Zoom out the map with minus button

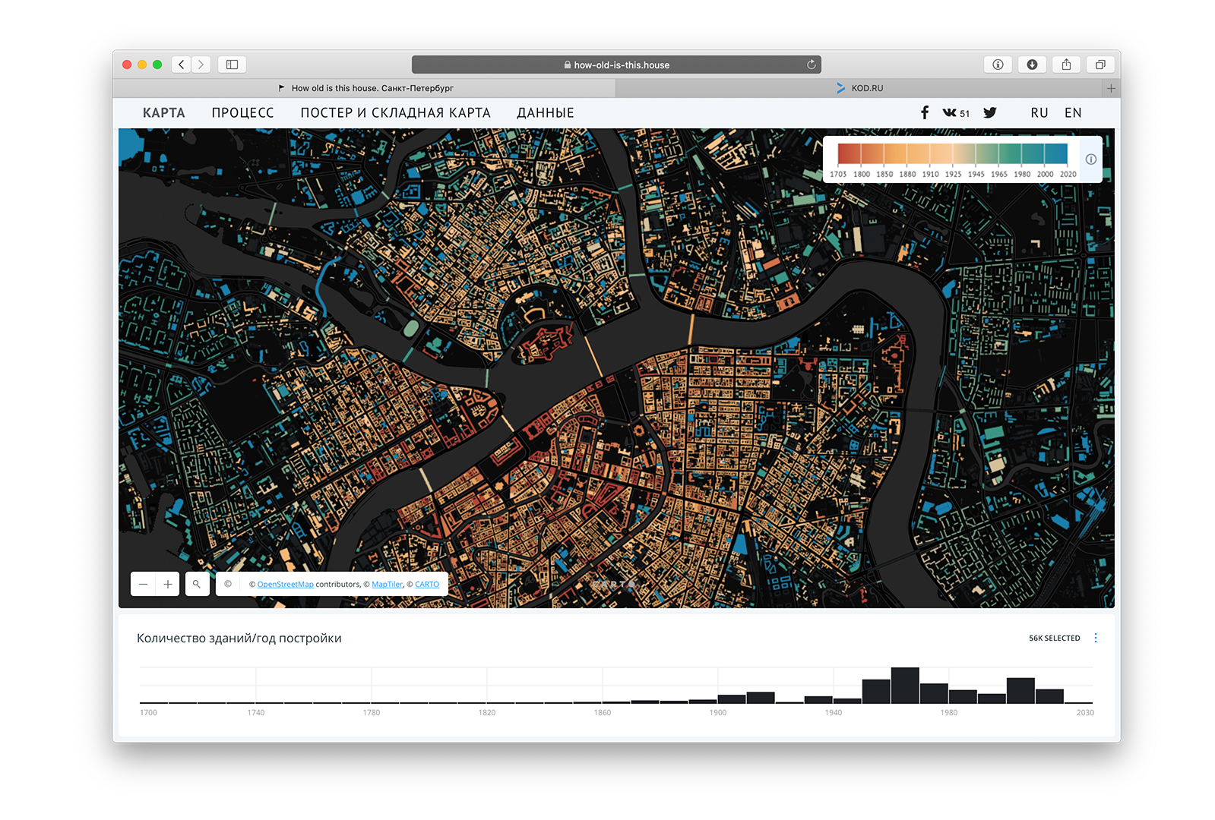tap(143, 584)
